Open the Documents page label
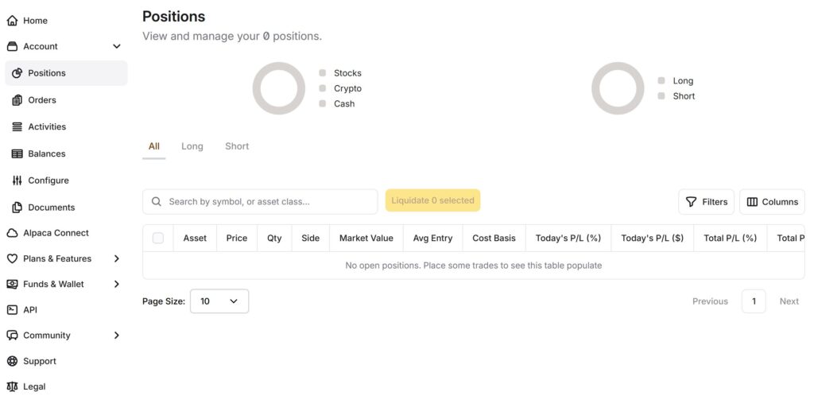This screenshot has height=396, width=814. tap(52, 208)
